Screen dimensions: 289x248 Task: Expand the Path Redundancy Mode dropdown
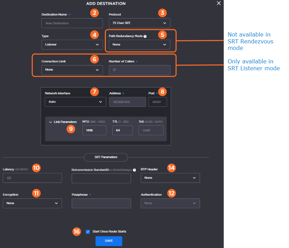(x=139, y=44)
